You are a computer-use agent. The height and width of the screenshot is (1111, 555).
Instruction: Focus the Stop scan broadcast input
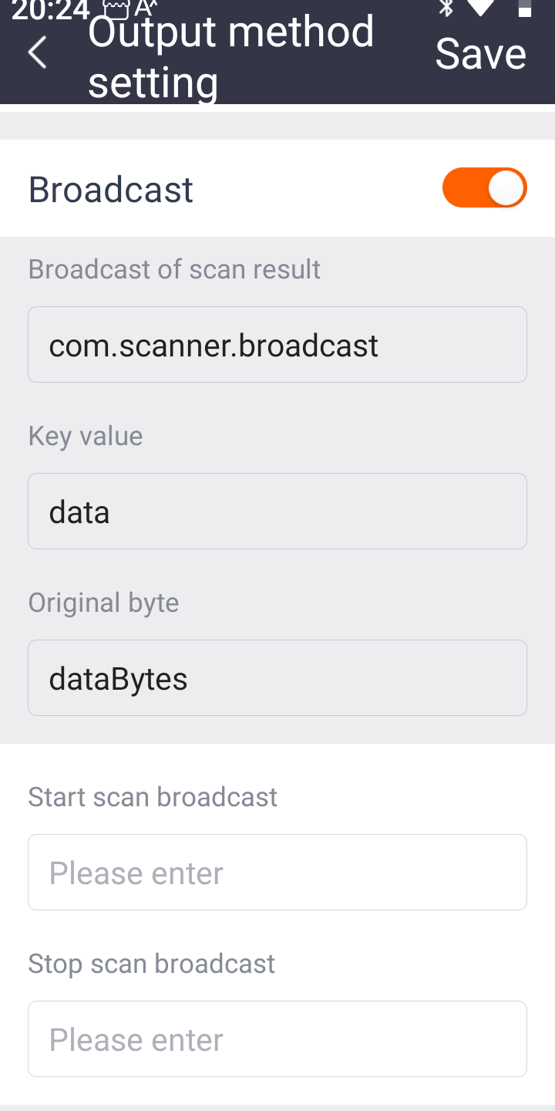coord(277,1039)
